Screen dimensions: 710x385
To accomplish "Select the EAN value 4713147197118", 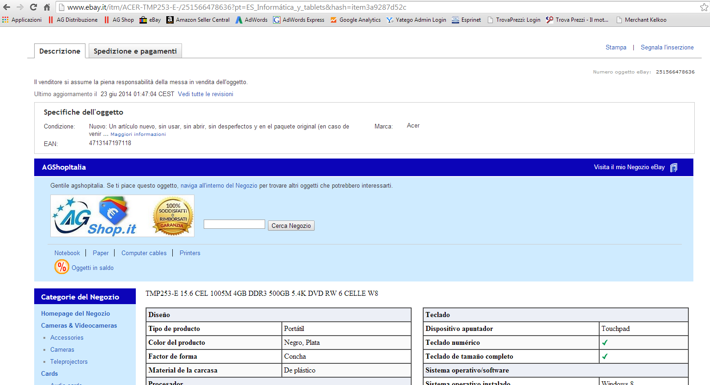I will click(110, 143).
